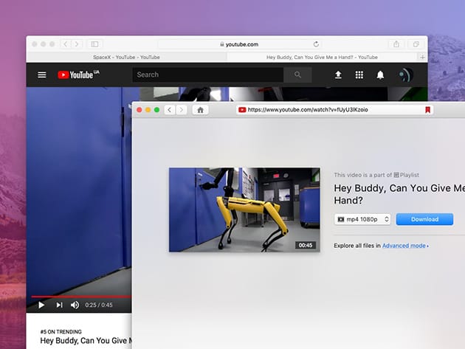Screen dimensions: 465x349
Task: Click the blue Download button
Action: 424,219
